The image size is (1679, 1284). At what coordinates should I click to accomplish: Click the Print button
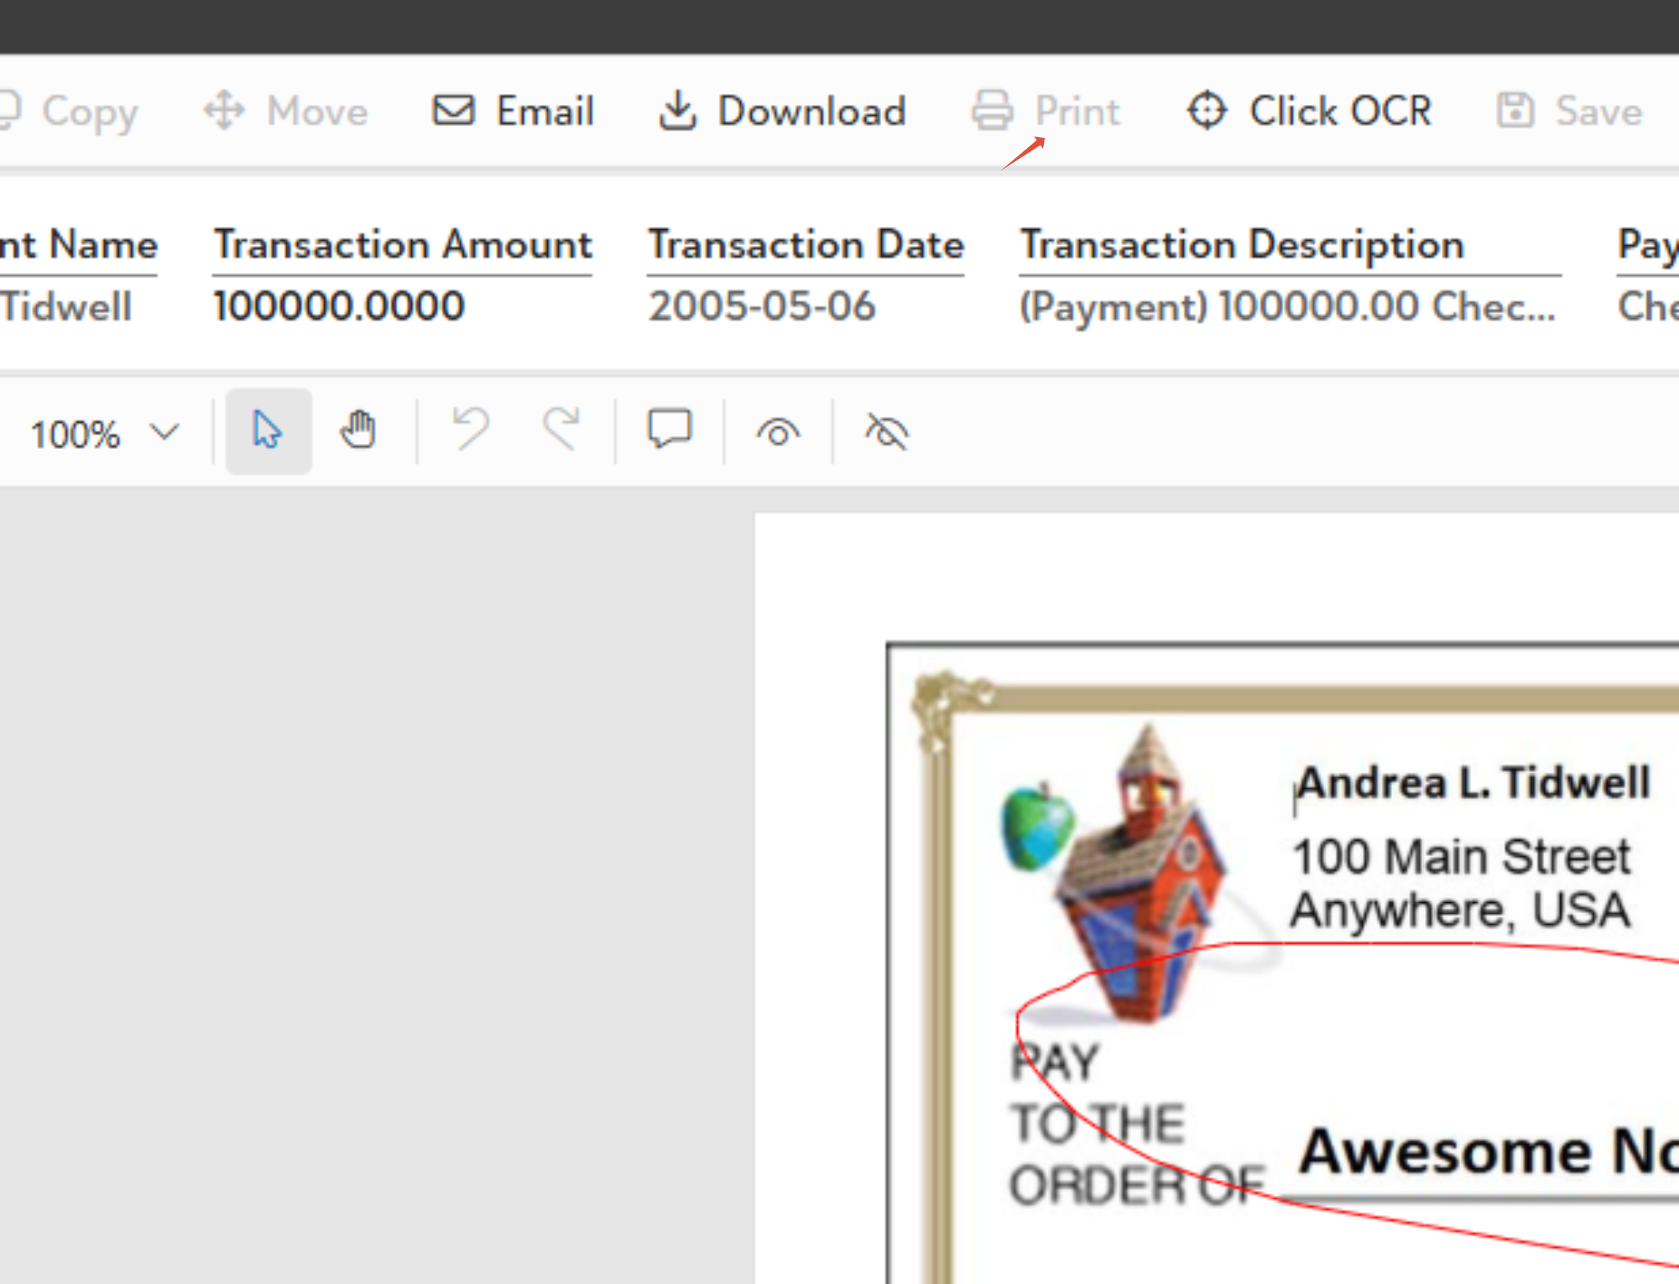[1046, 111]
